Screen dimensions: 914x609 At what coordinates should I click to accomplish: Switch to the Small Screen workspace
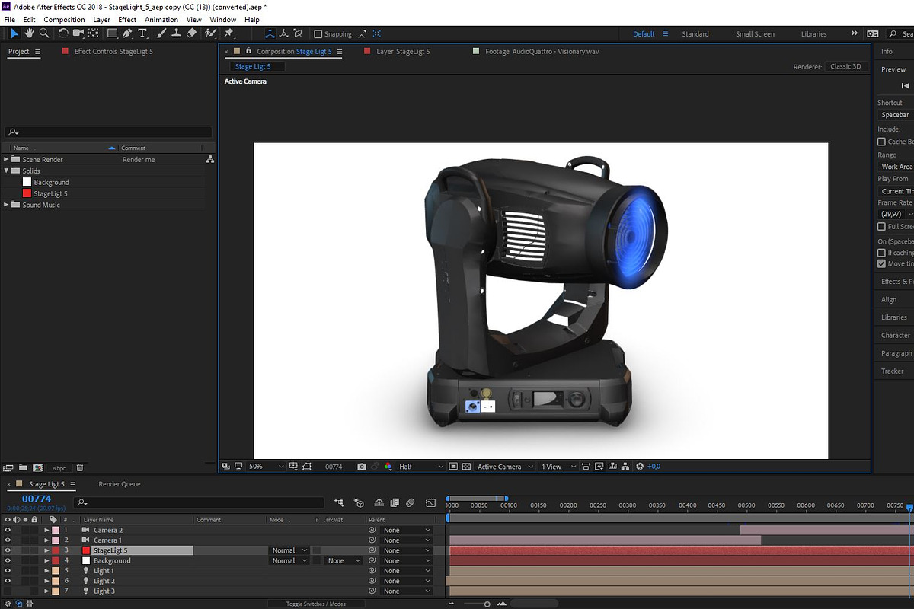(x=755, y=34)
